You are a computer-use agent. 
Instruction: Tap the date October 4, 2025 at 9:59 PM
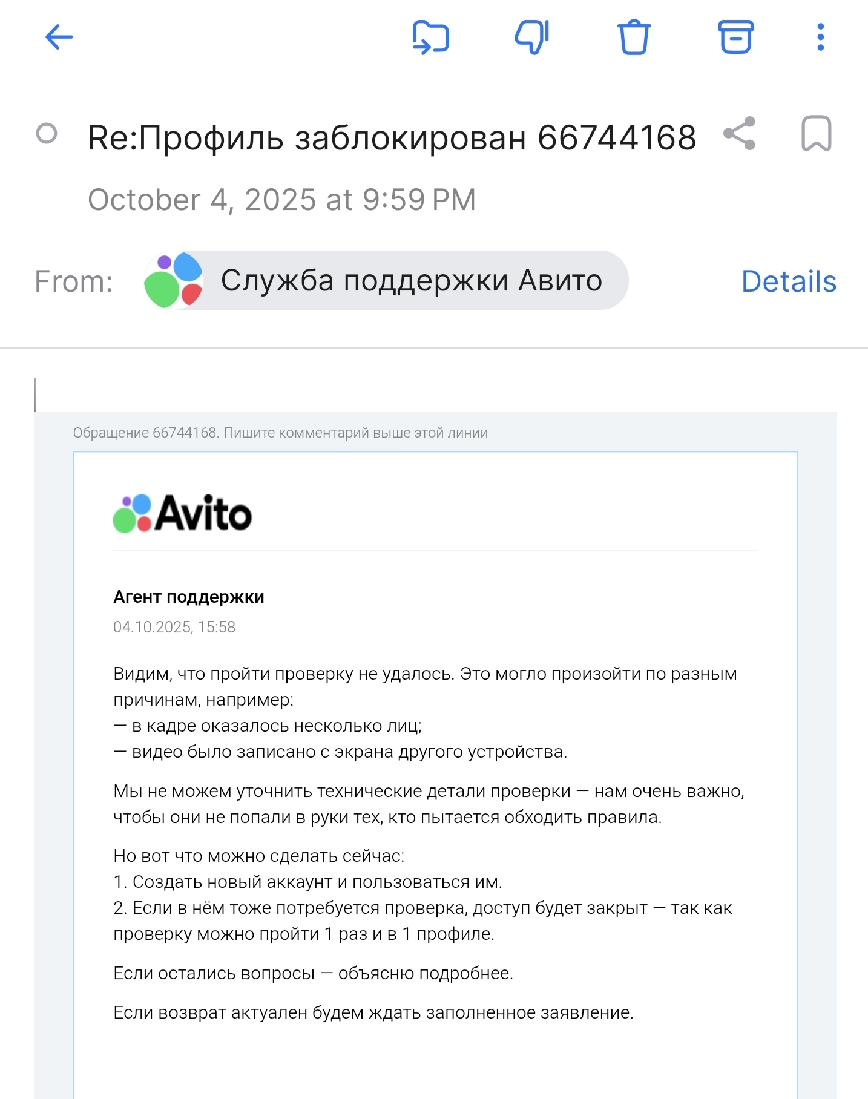[x=282, y=200]
